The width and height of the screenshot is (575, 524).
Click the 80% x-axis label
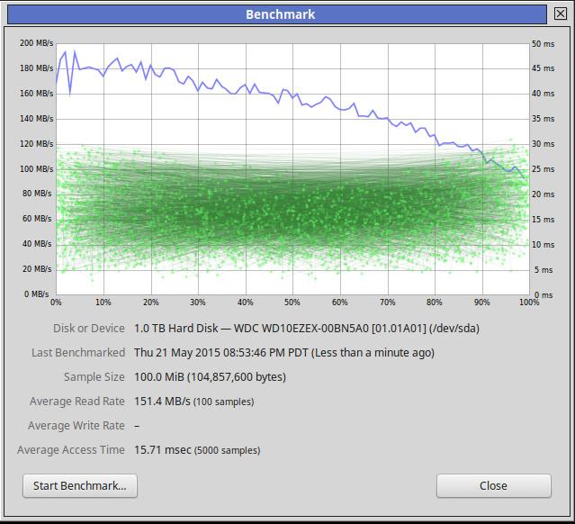click(x=435, y=303)
